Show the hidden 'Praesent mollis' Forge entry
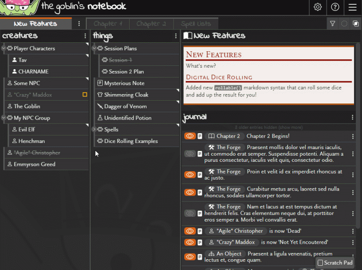The image size is (362, 270). tap(189, 154)
